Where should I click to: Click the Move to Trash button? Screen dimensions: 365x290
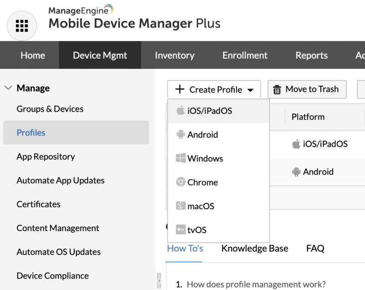pyautogui.click(x=307, y=89)
